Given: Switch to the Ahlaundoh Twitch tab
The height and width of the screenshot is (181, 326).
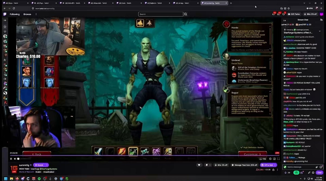Looking at the screenshot, I should (101, 3).
